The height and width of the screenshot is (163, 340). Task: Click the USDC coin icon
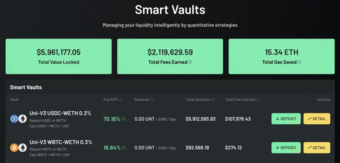pyautogui.click(x=14, y=119)
